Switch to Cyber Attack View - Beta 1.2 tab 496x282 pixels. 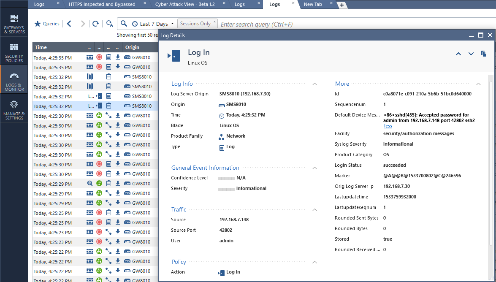point(185,4)
